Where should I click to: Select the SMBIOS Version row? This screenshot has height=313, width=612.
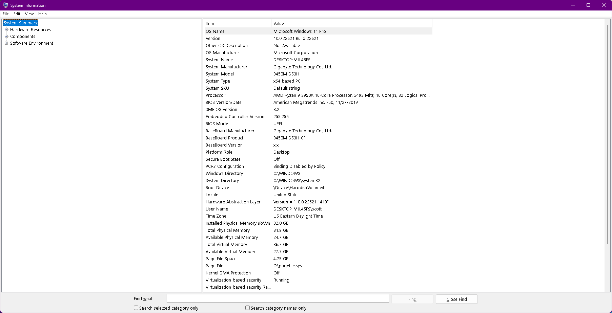318,109
